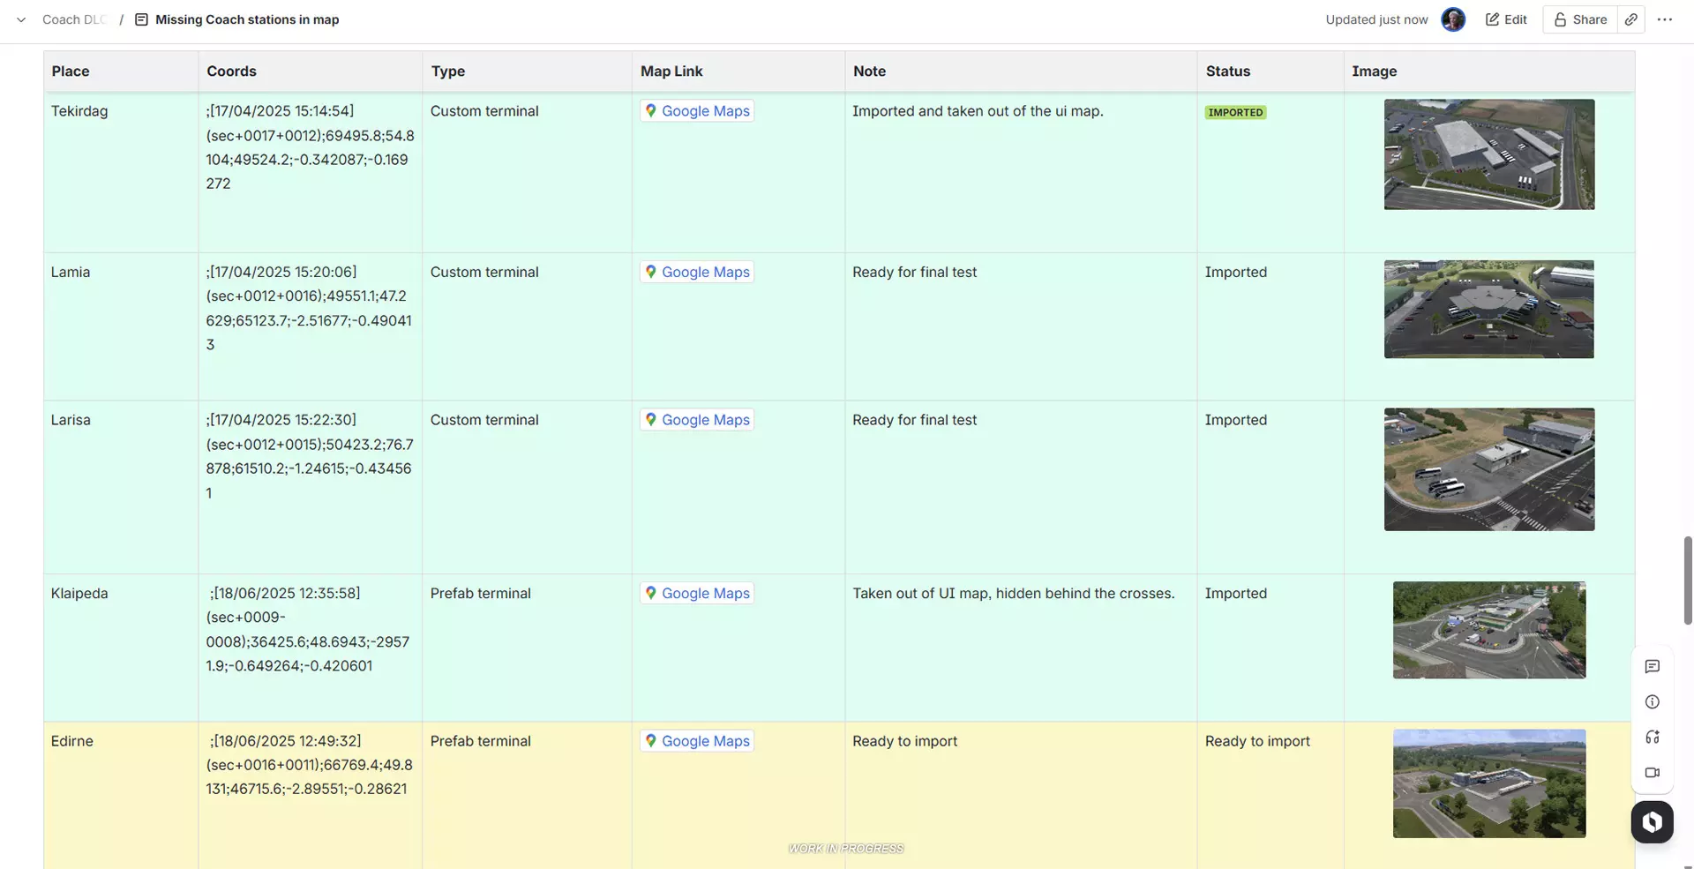
Task: Click the Edit button
Action: 1506,19
